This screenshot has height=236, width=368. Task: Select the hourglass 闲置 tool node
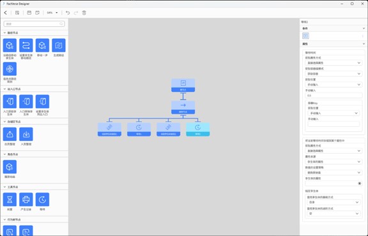tap(10, 200)
